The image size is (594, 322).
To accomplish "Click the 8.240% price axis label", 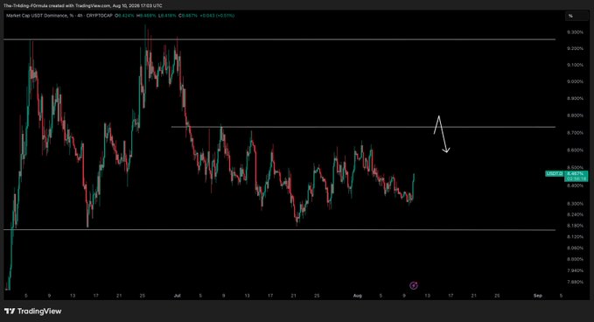I will click(575, 214).
